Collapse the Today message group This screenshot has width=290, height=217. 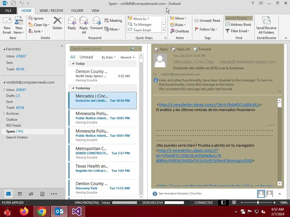[73, 64]
